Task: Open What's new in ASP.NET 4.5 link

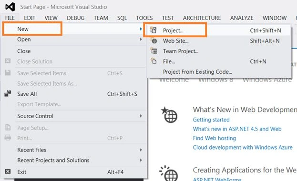Action: tap(237, 129)
